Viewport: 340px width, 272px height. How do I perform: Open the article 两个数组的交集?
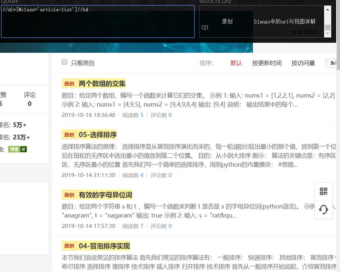102,84
